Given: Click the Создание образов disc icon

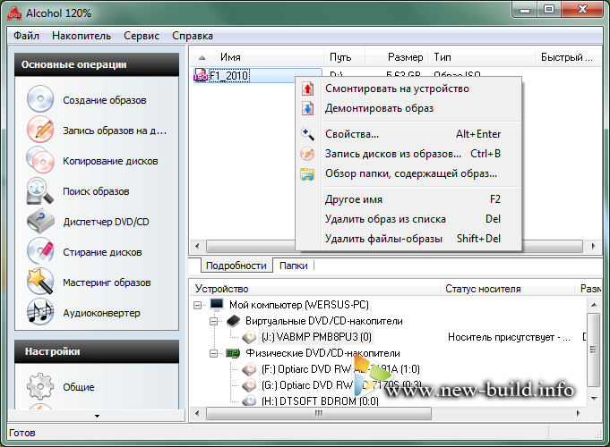Looking at the screenshot, I should [40, 99].
